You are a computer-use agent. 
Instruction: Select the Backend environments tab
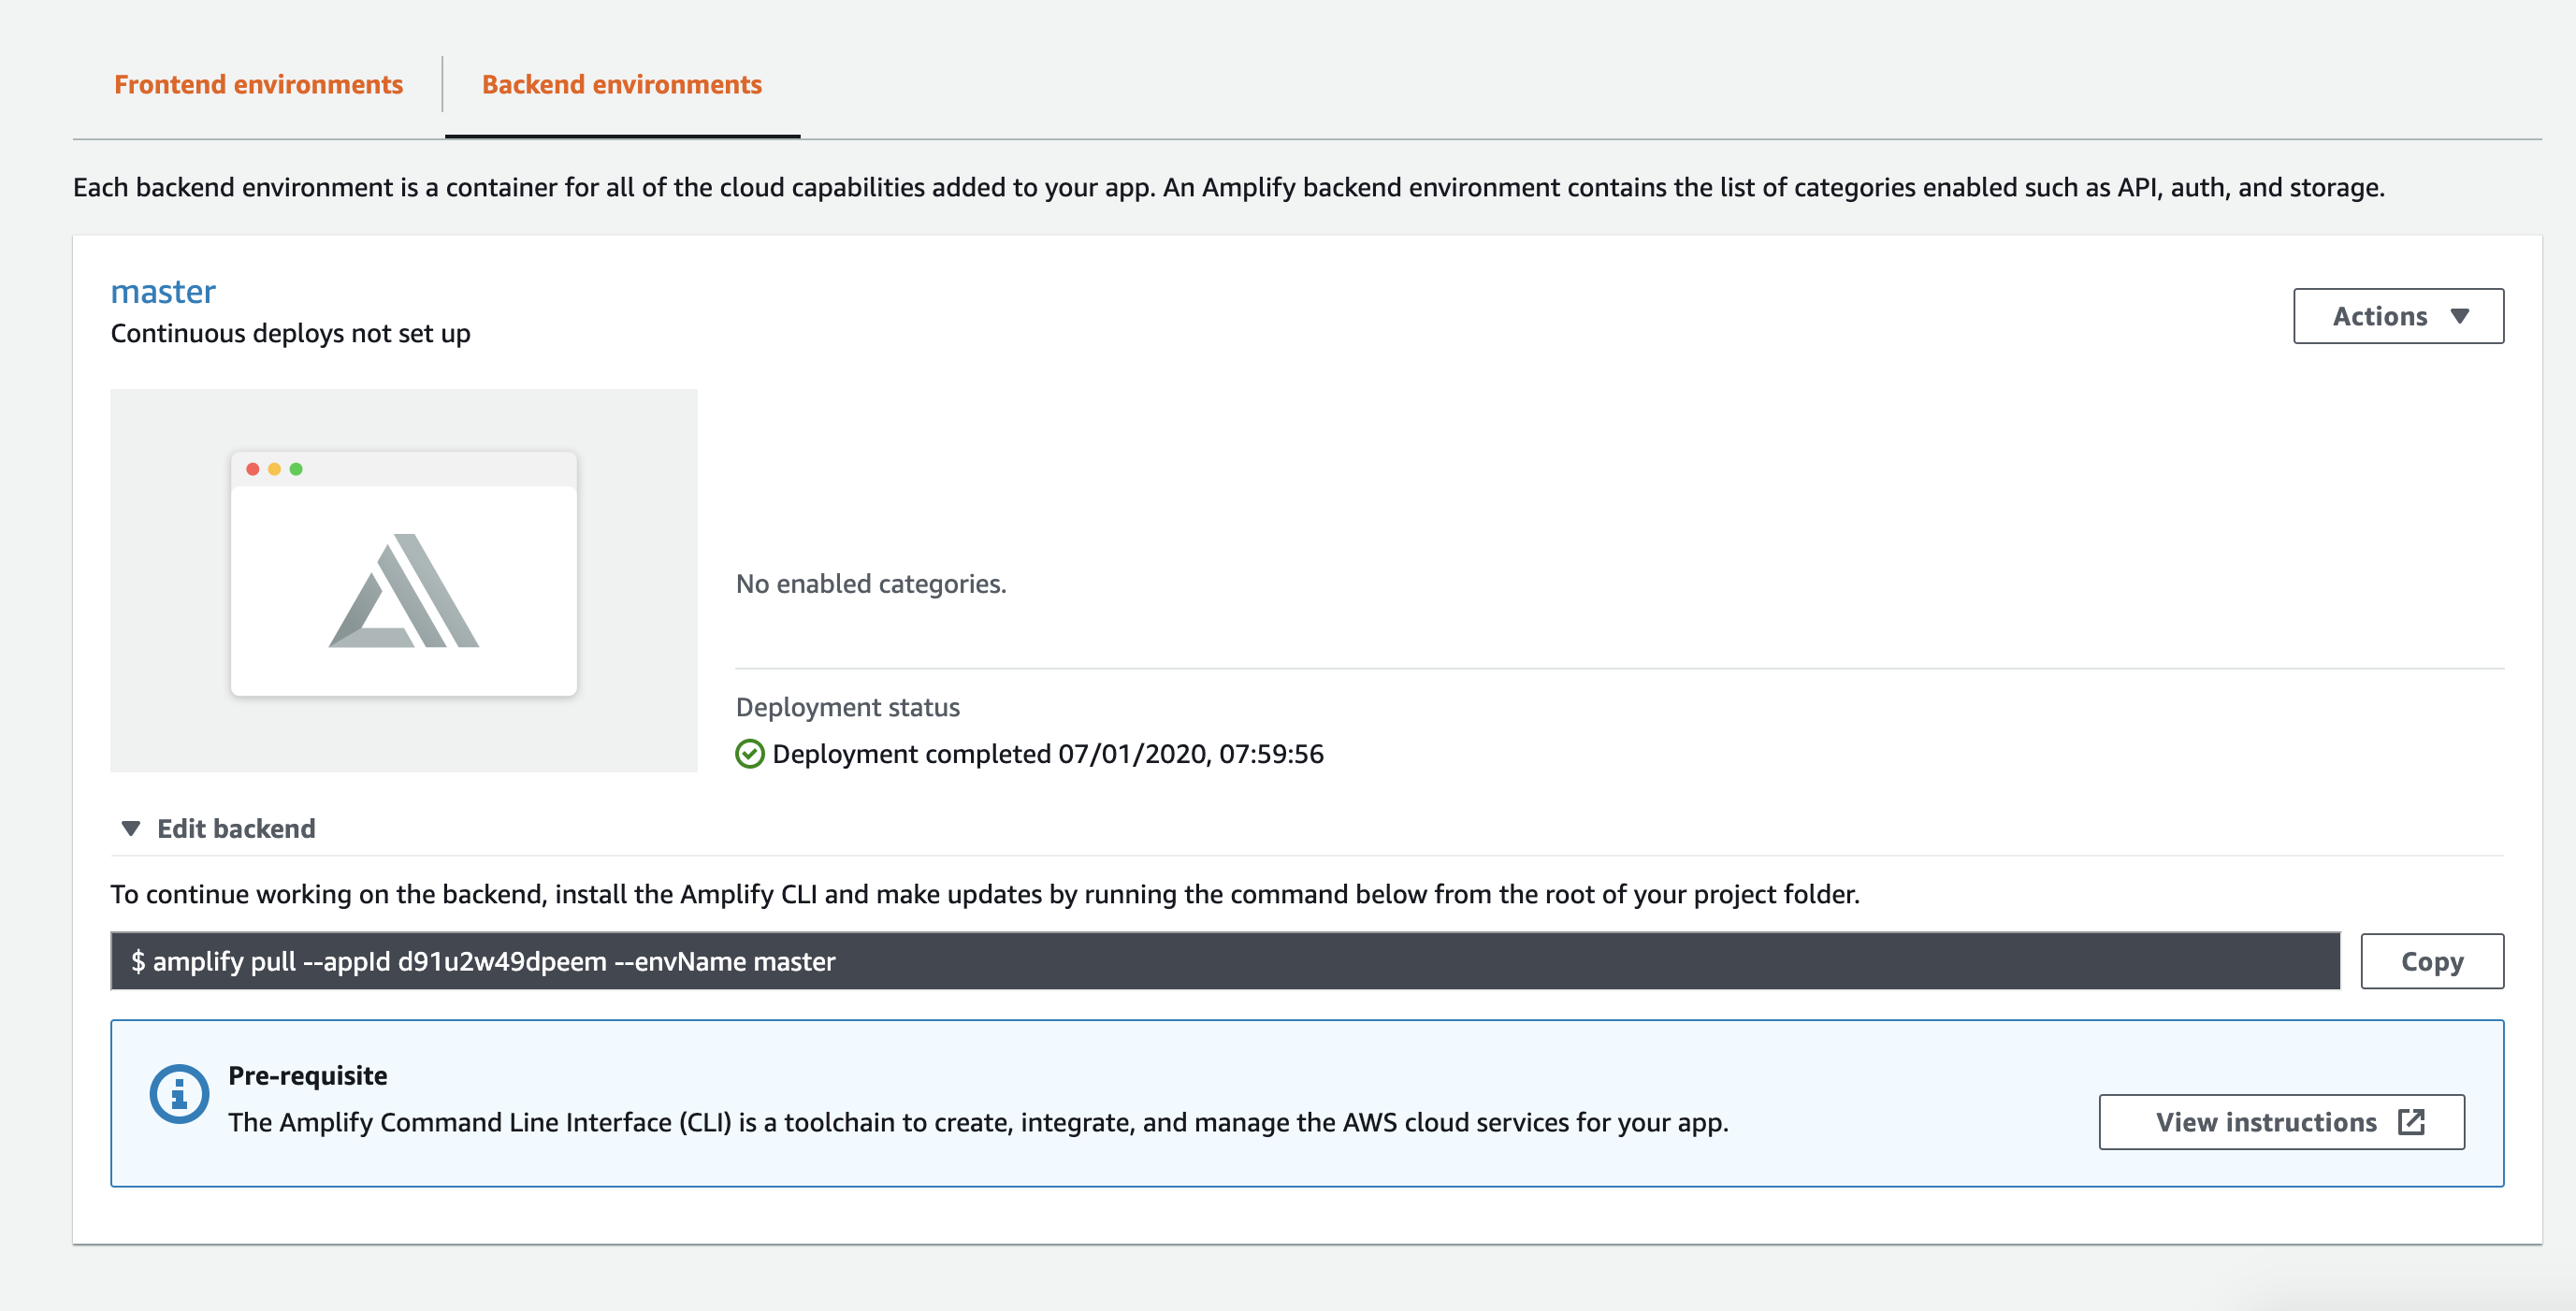click(x=621, y=84)
